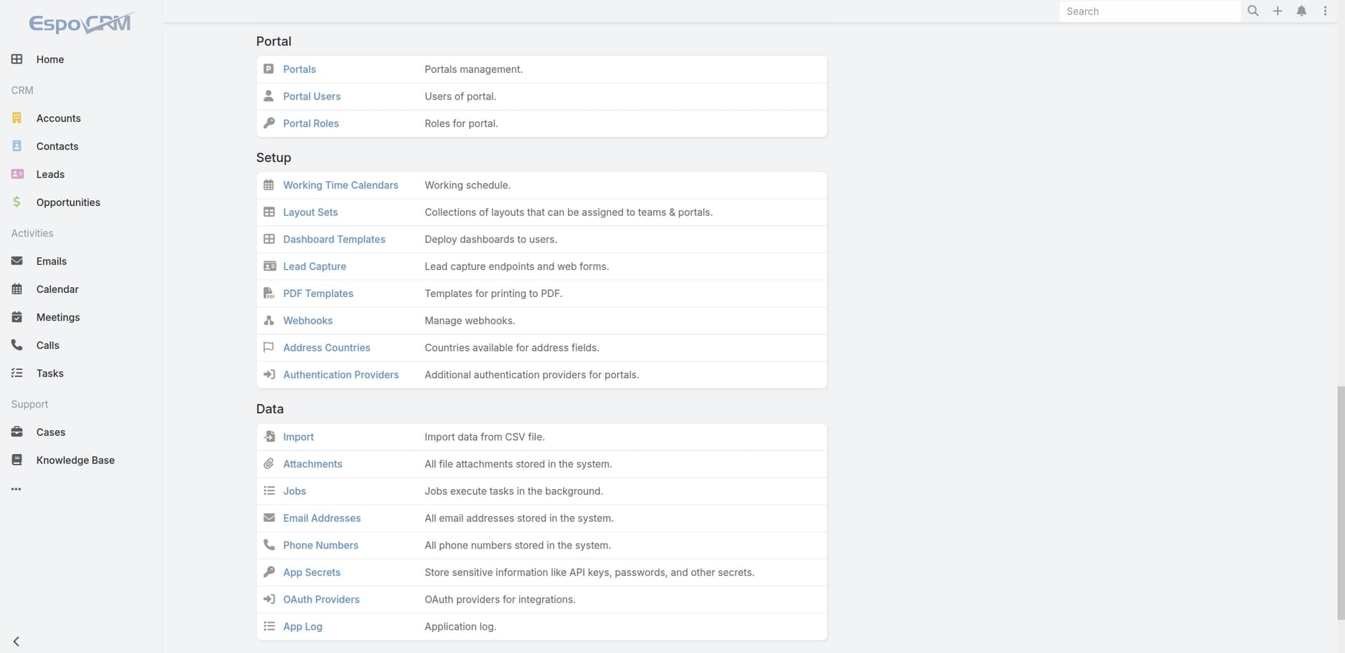Image resolution: width=1345 pixels, height=653 pixels.
Task: Open the Attachments link
Action: (312, 464)
